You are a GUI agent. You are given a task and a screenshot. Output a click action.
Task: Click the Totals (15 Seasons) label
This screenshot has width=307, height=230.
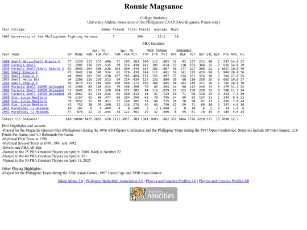point(20,119)
